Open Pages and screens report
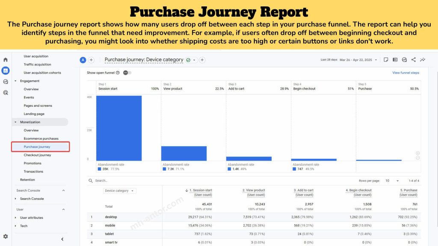 point(38,106)
